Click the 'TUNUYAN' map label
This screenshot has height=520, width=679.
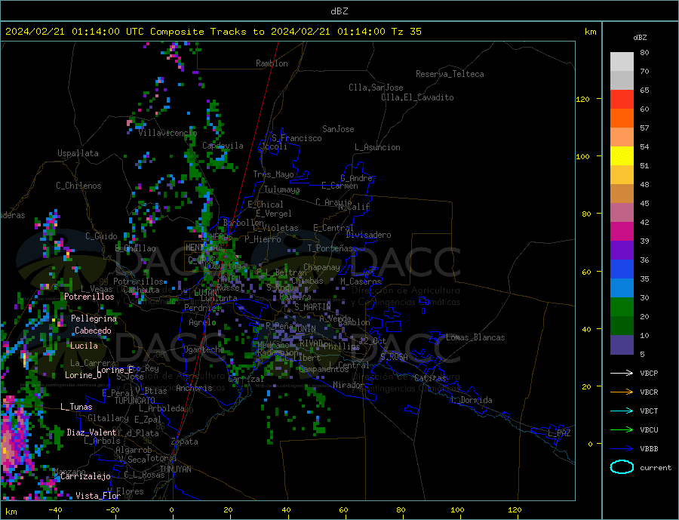175,469
